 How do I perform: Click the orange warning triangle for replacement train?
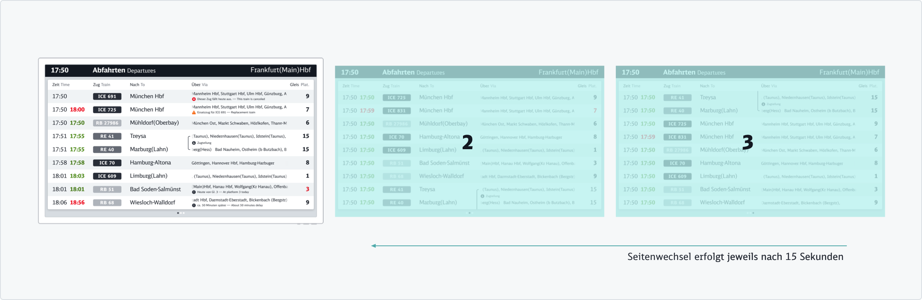coord(194,112)
